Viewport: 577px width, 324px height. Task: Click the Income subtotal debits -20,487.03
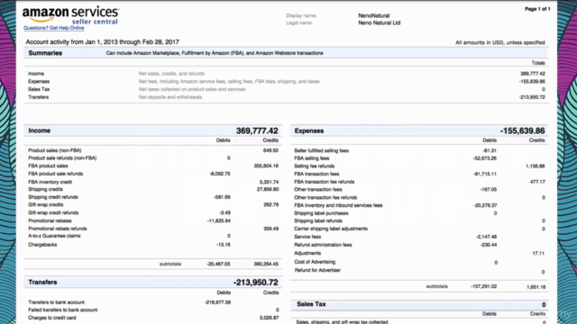point(218,264)
